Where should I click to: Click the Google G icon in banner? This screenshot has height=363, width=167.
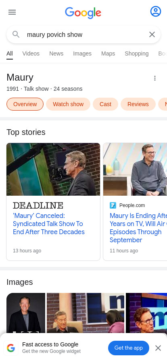point(11,348)
